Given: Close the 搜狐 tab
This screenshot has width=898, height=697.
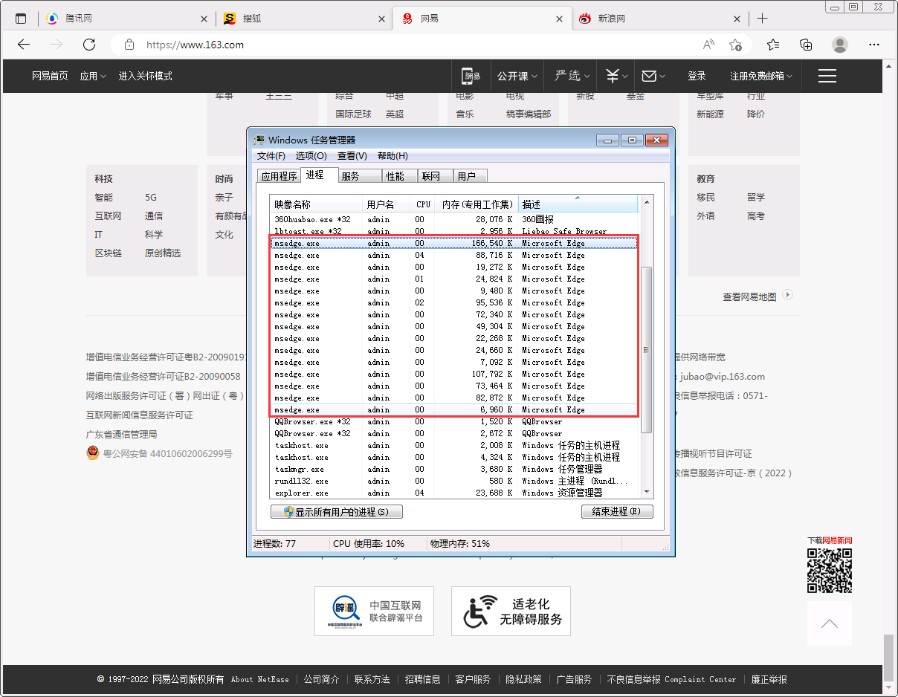Looking at the screenshot, I should pyautogui.click(x=382, y=19).
